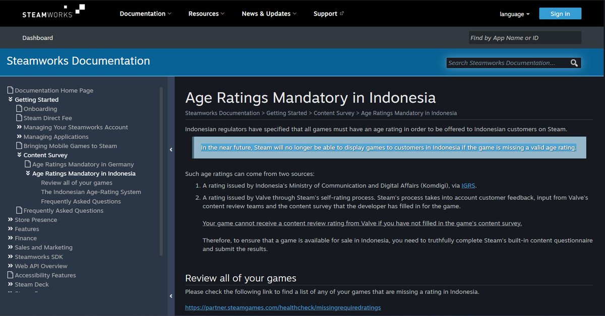
Task: Open Age Ratings Mandatory in Germany page
Action: click(83, 164)
